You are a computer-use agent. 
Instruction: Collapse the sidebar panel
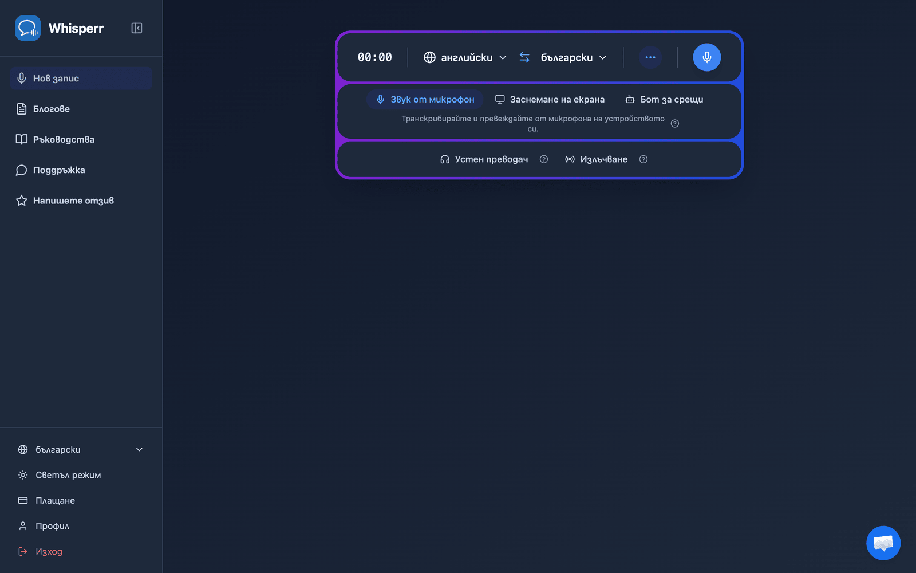tap(137, 28)
